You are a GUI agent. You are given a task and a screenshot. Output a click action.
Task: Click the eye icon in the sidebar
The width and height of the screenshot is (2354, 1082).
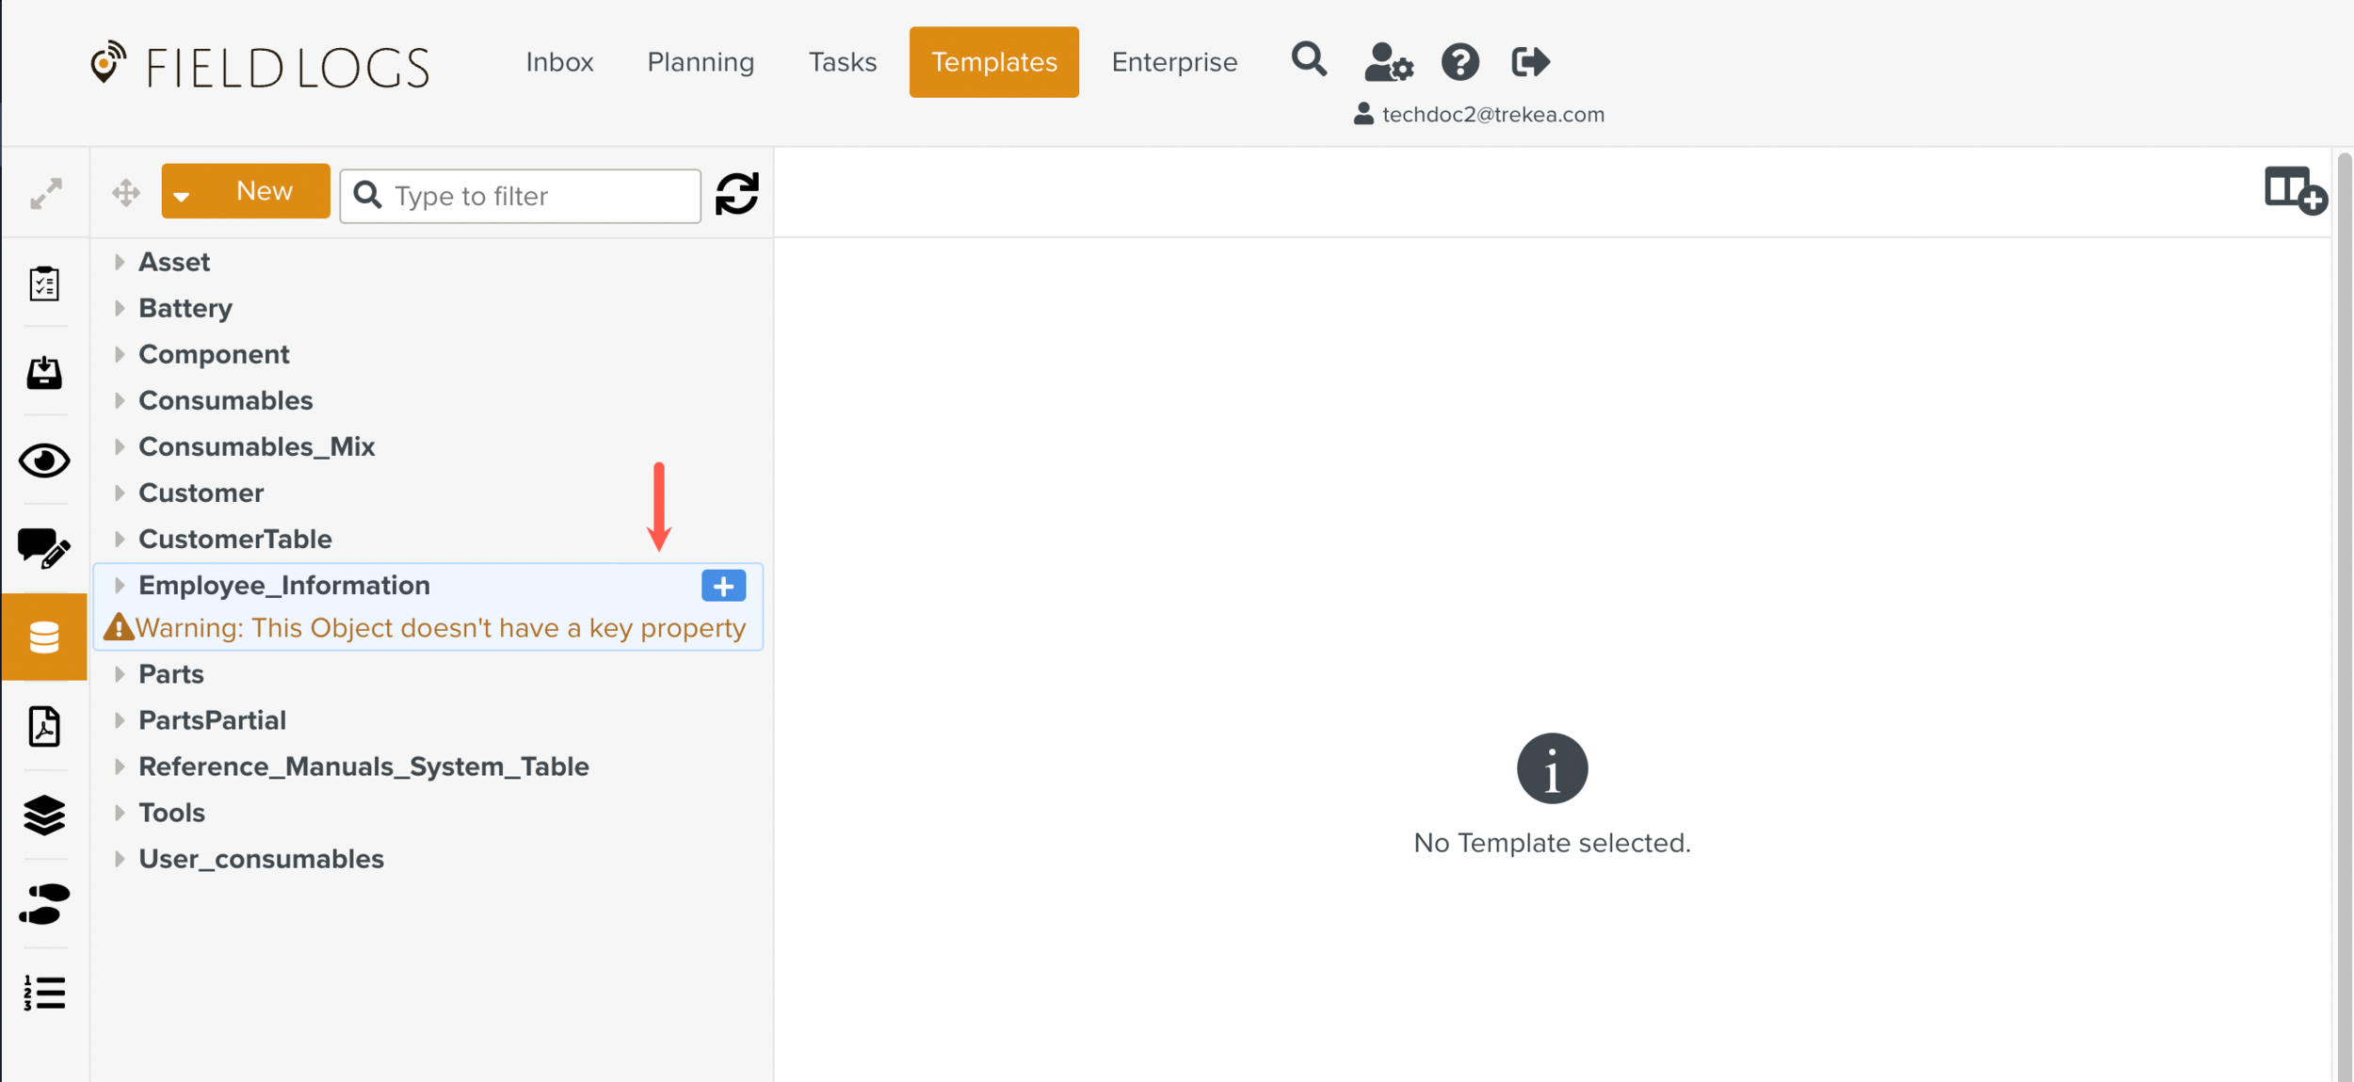[x=44, y=460]
